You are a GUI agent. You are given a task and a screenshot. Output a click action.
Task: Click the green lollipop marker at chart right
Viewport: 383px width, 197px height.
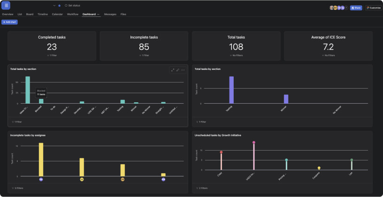point(352,160)
